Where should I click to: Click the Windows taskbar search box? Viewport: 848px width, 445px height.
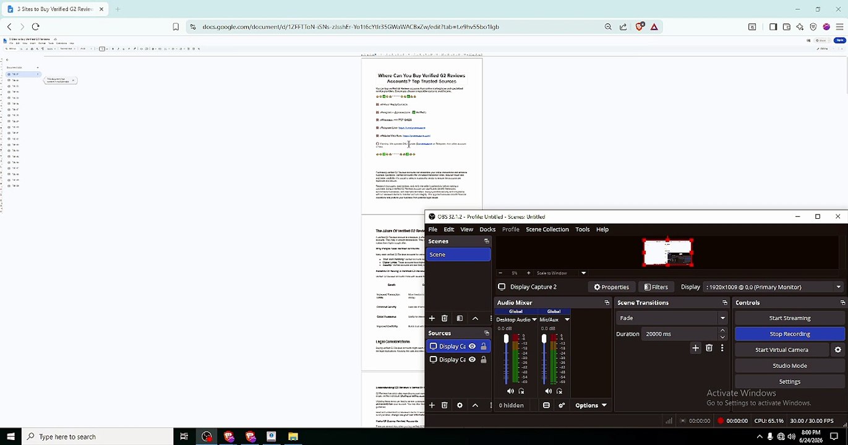coord(98,437)
